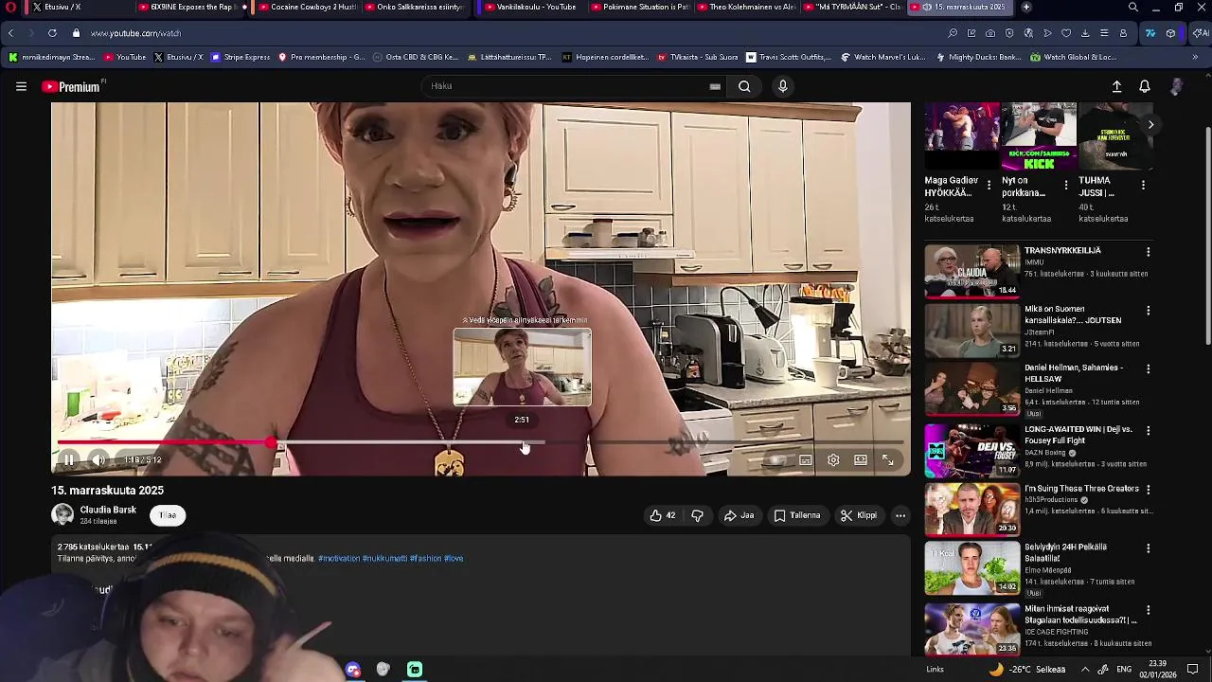Open the YouTube hamburger guide menu
This screenshot has width=1212, height=682.
point(21,86)
